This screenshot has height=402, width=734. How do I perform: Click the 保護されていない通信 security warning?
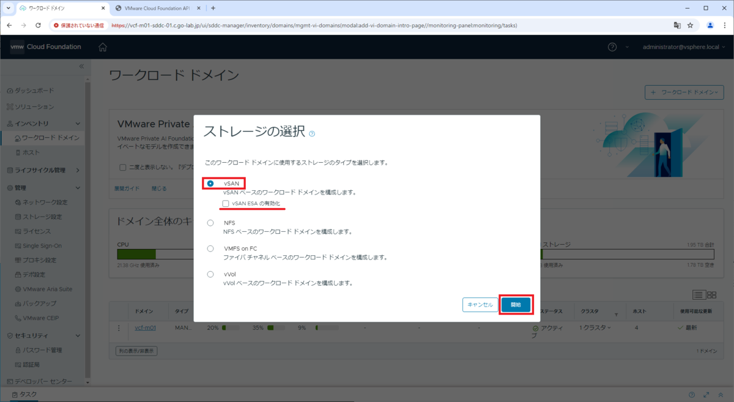point(78,26)
